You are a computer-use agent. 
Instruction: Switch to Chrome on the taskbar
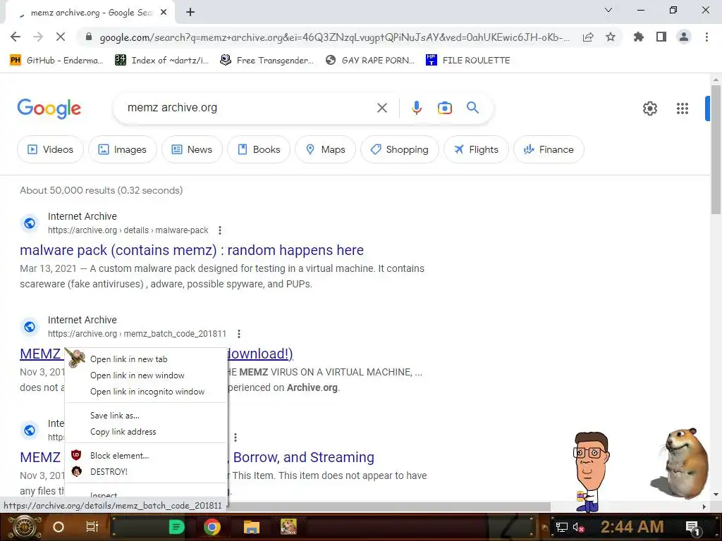[x=212, y=527]
